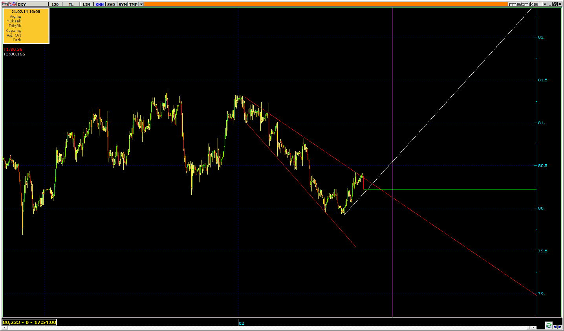Click the DXY symbol field

coord(32,4)
